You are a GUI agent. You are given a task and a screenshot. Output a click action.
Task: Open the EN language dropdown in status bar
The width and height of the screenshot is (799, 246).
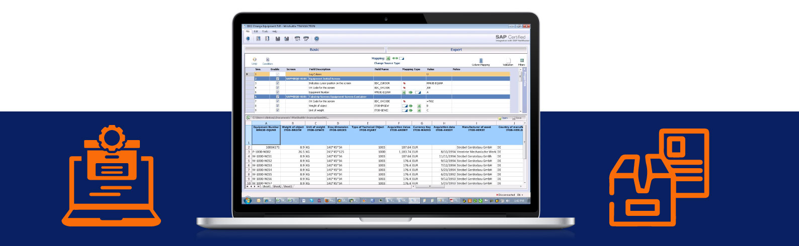pos(520,195)
